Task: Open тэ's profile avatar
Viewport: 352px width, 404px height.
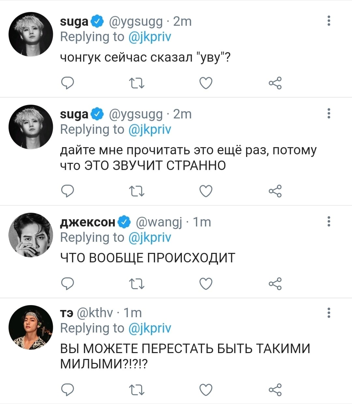Action: pos(31,327)
